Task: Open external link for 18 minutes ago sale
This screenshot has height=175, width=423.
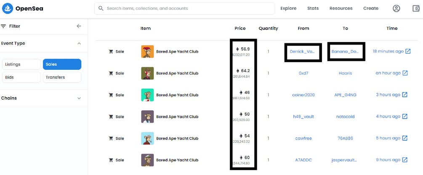Action: point(408,51)
